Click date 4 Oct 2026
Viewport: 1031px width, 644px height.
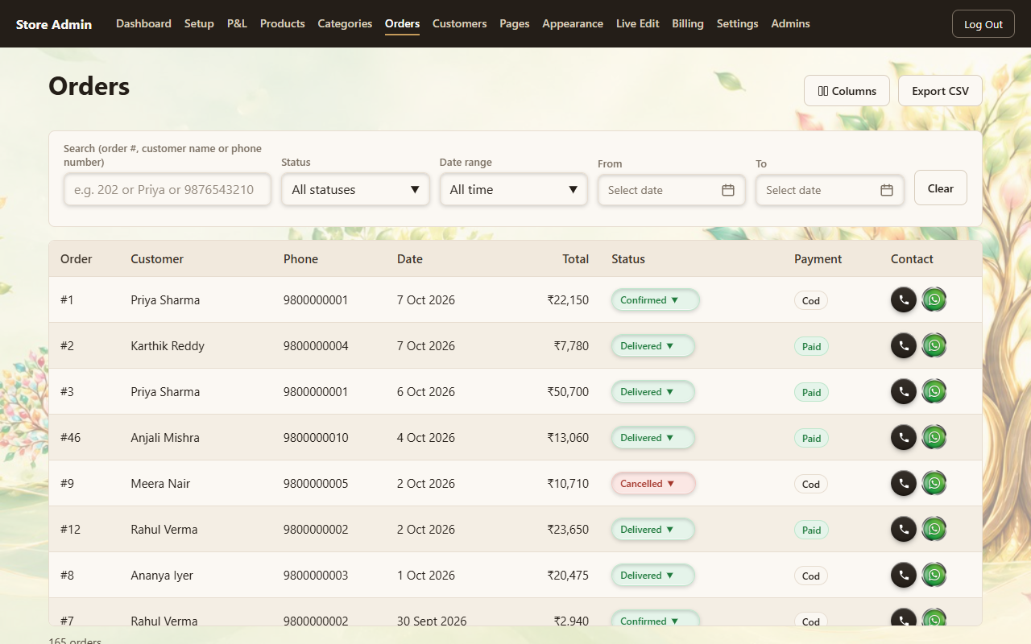tap(426, 438)
